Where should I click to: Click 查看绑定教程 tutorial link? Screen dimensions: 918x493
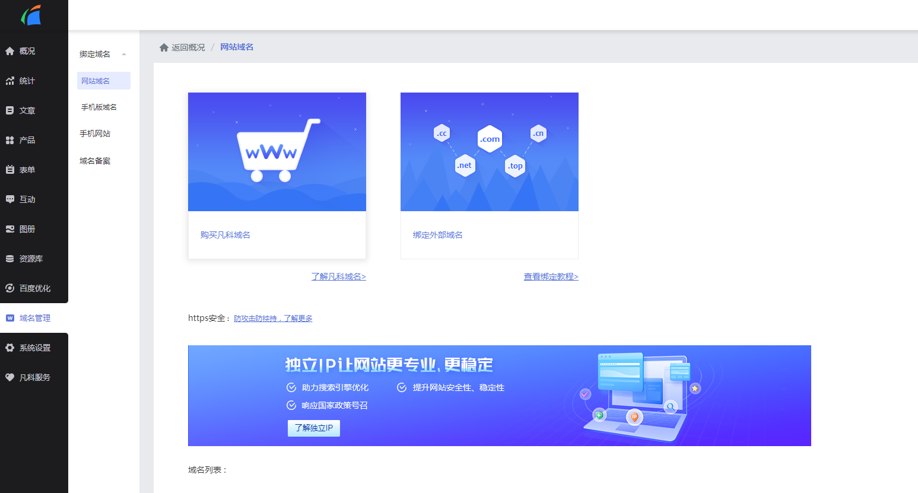click(551, 276)
